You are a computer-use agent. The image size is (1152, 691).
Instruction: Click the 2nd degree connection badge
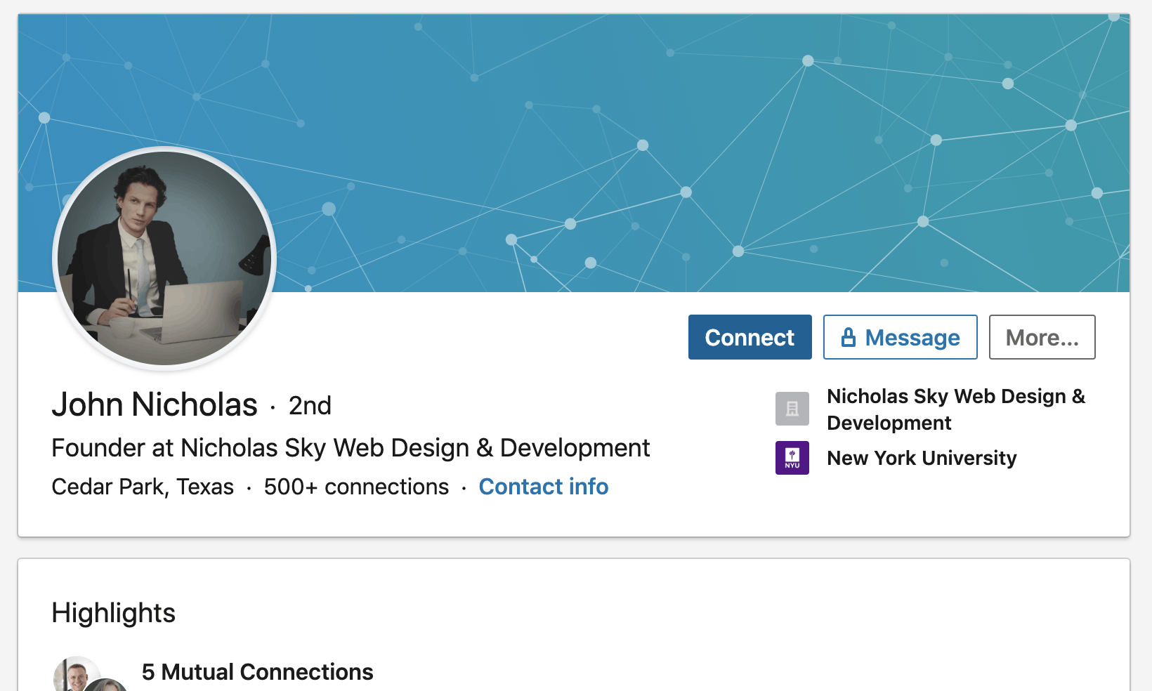[x=310, y=405]
